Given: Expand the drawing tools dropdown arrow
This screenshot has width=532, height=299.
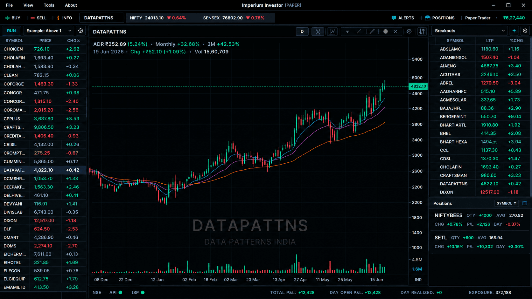Looking at the screenshot, I should tap(347, 31).
